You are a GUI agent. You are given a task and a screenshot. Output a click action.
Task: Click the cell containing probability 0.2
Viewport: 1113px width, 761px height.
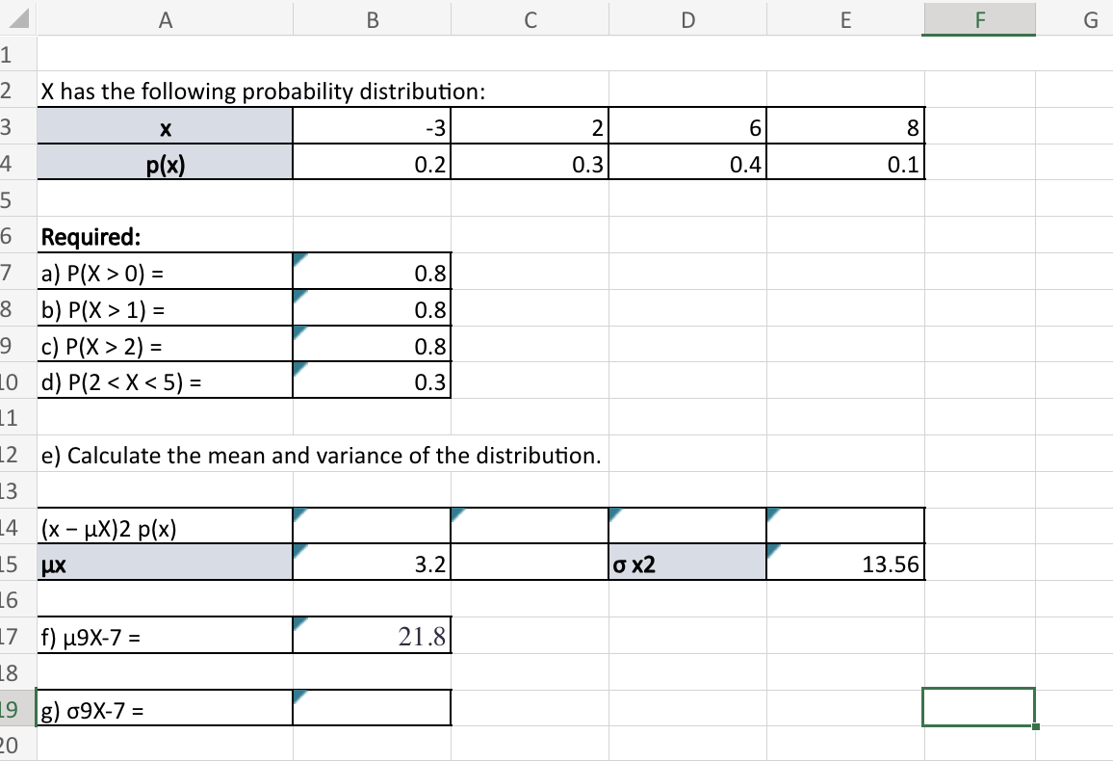pos(372,164)
